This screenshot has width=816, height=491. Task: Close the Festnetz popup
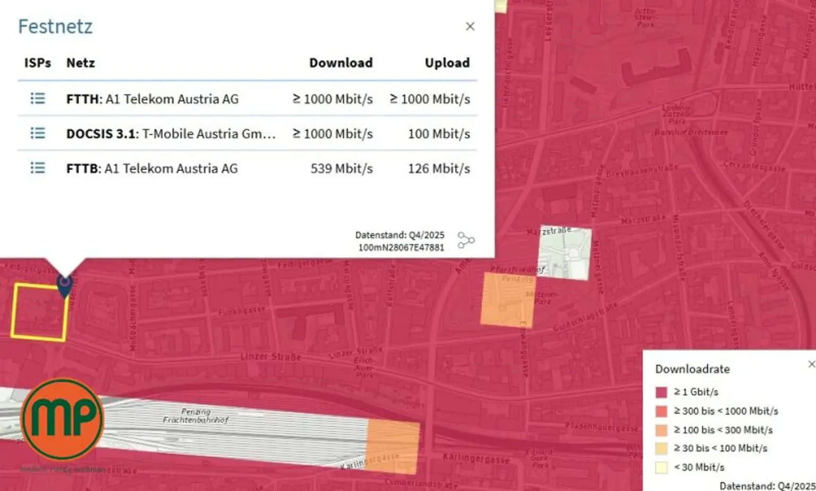coord(470,27)
